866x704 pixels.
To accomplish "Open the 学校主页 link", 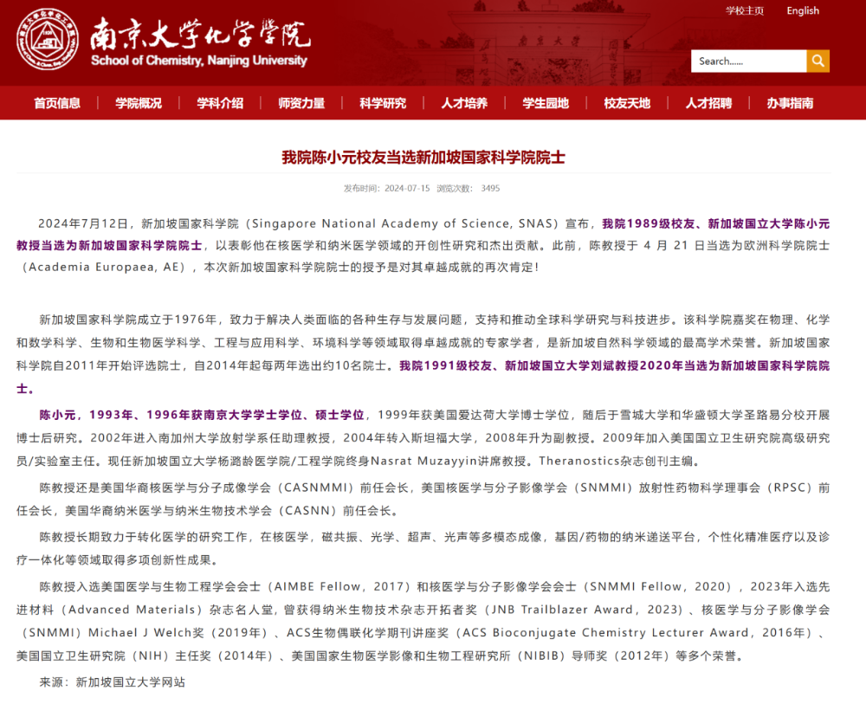I will [x=745, y=10].
